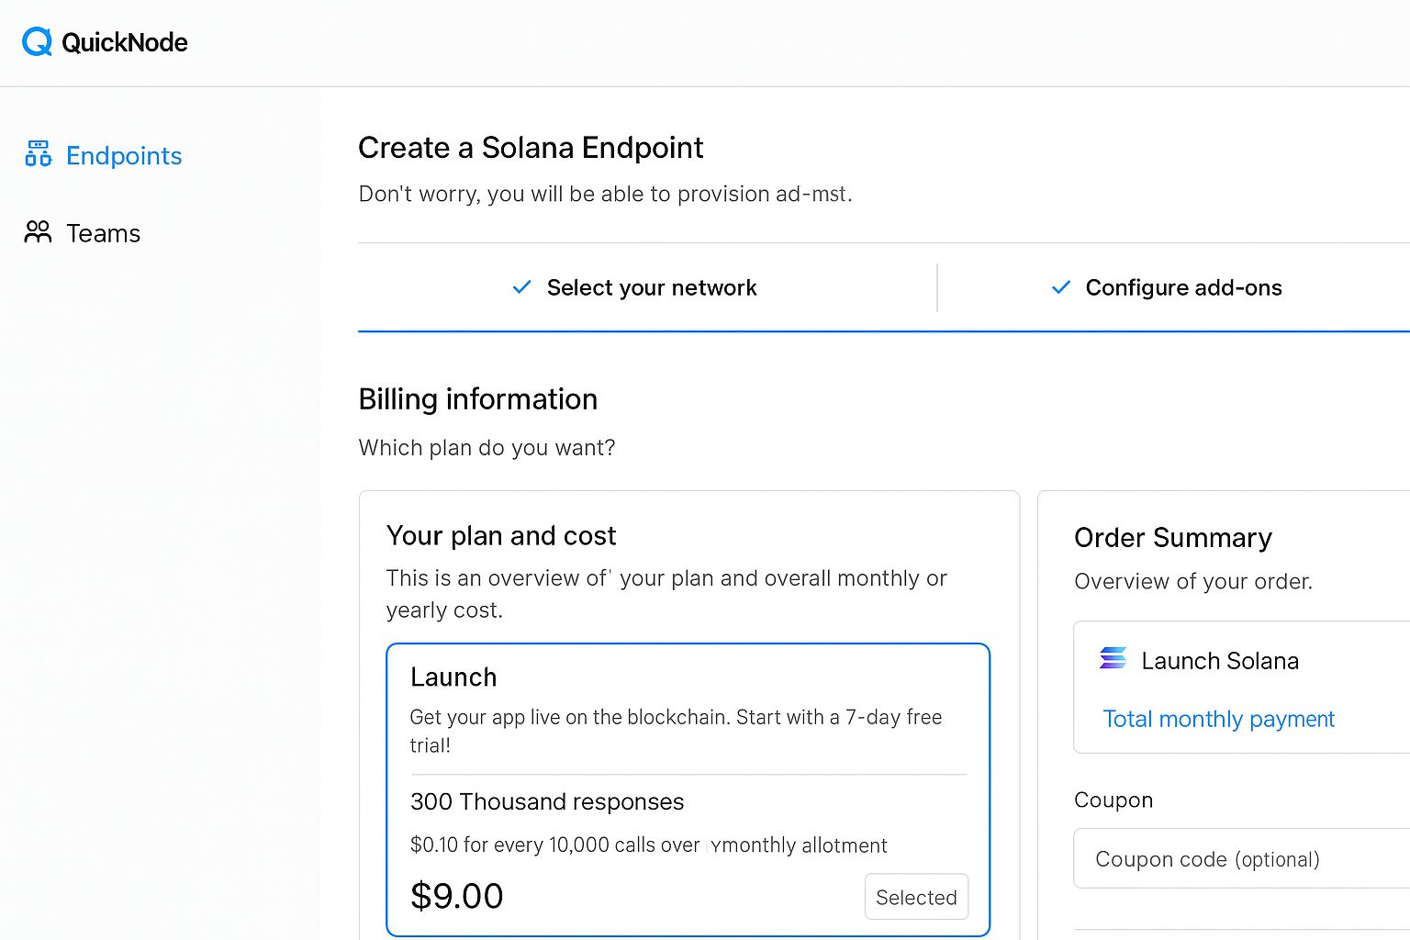Click the Endpoints sidebar icon

click(38, 154)
